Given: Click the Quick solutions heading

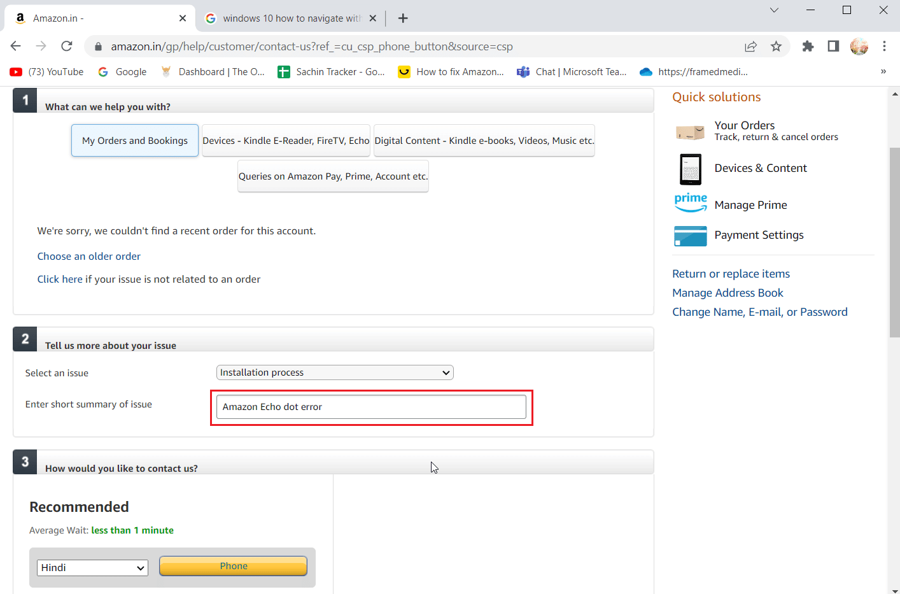Looking at the screenshot, I should (x=717, y=97).
